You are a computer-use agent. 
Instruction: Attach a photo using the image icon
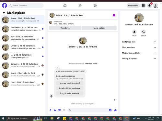tap(55, 110)
